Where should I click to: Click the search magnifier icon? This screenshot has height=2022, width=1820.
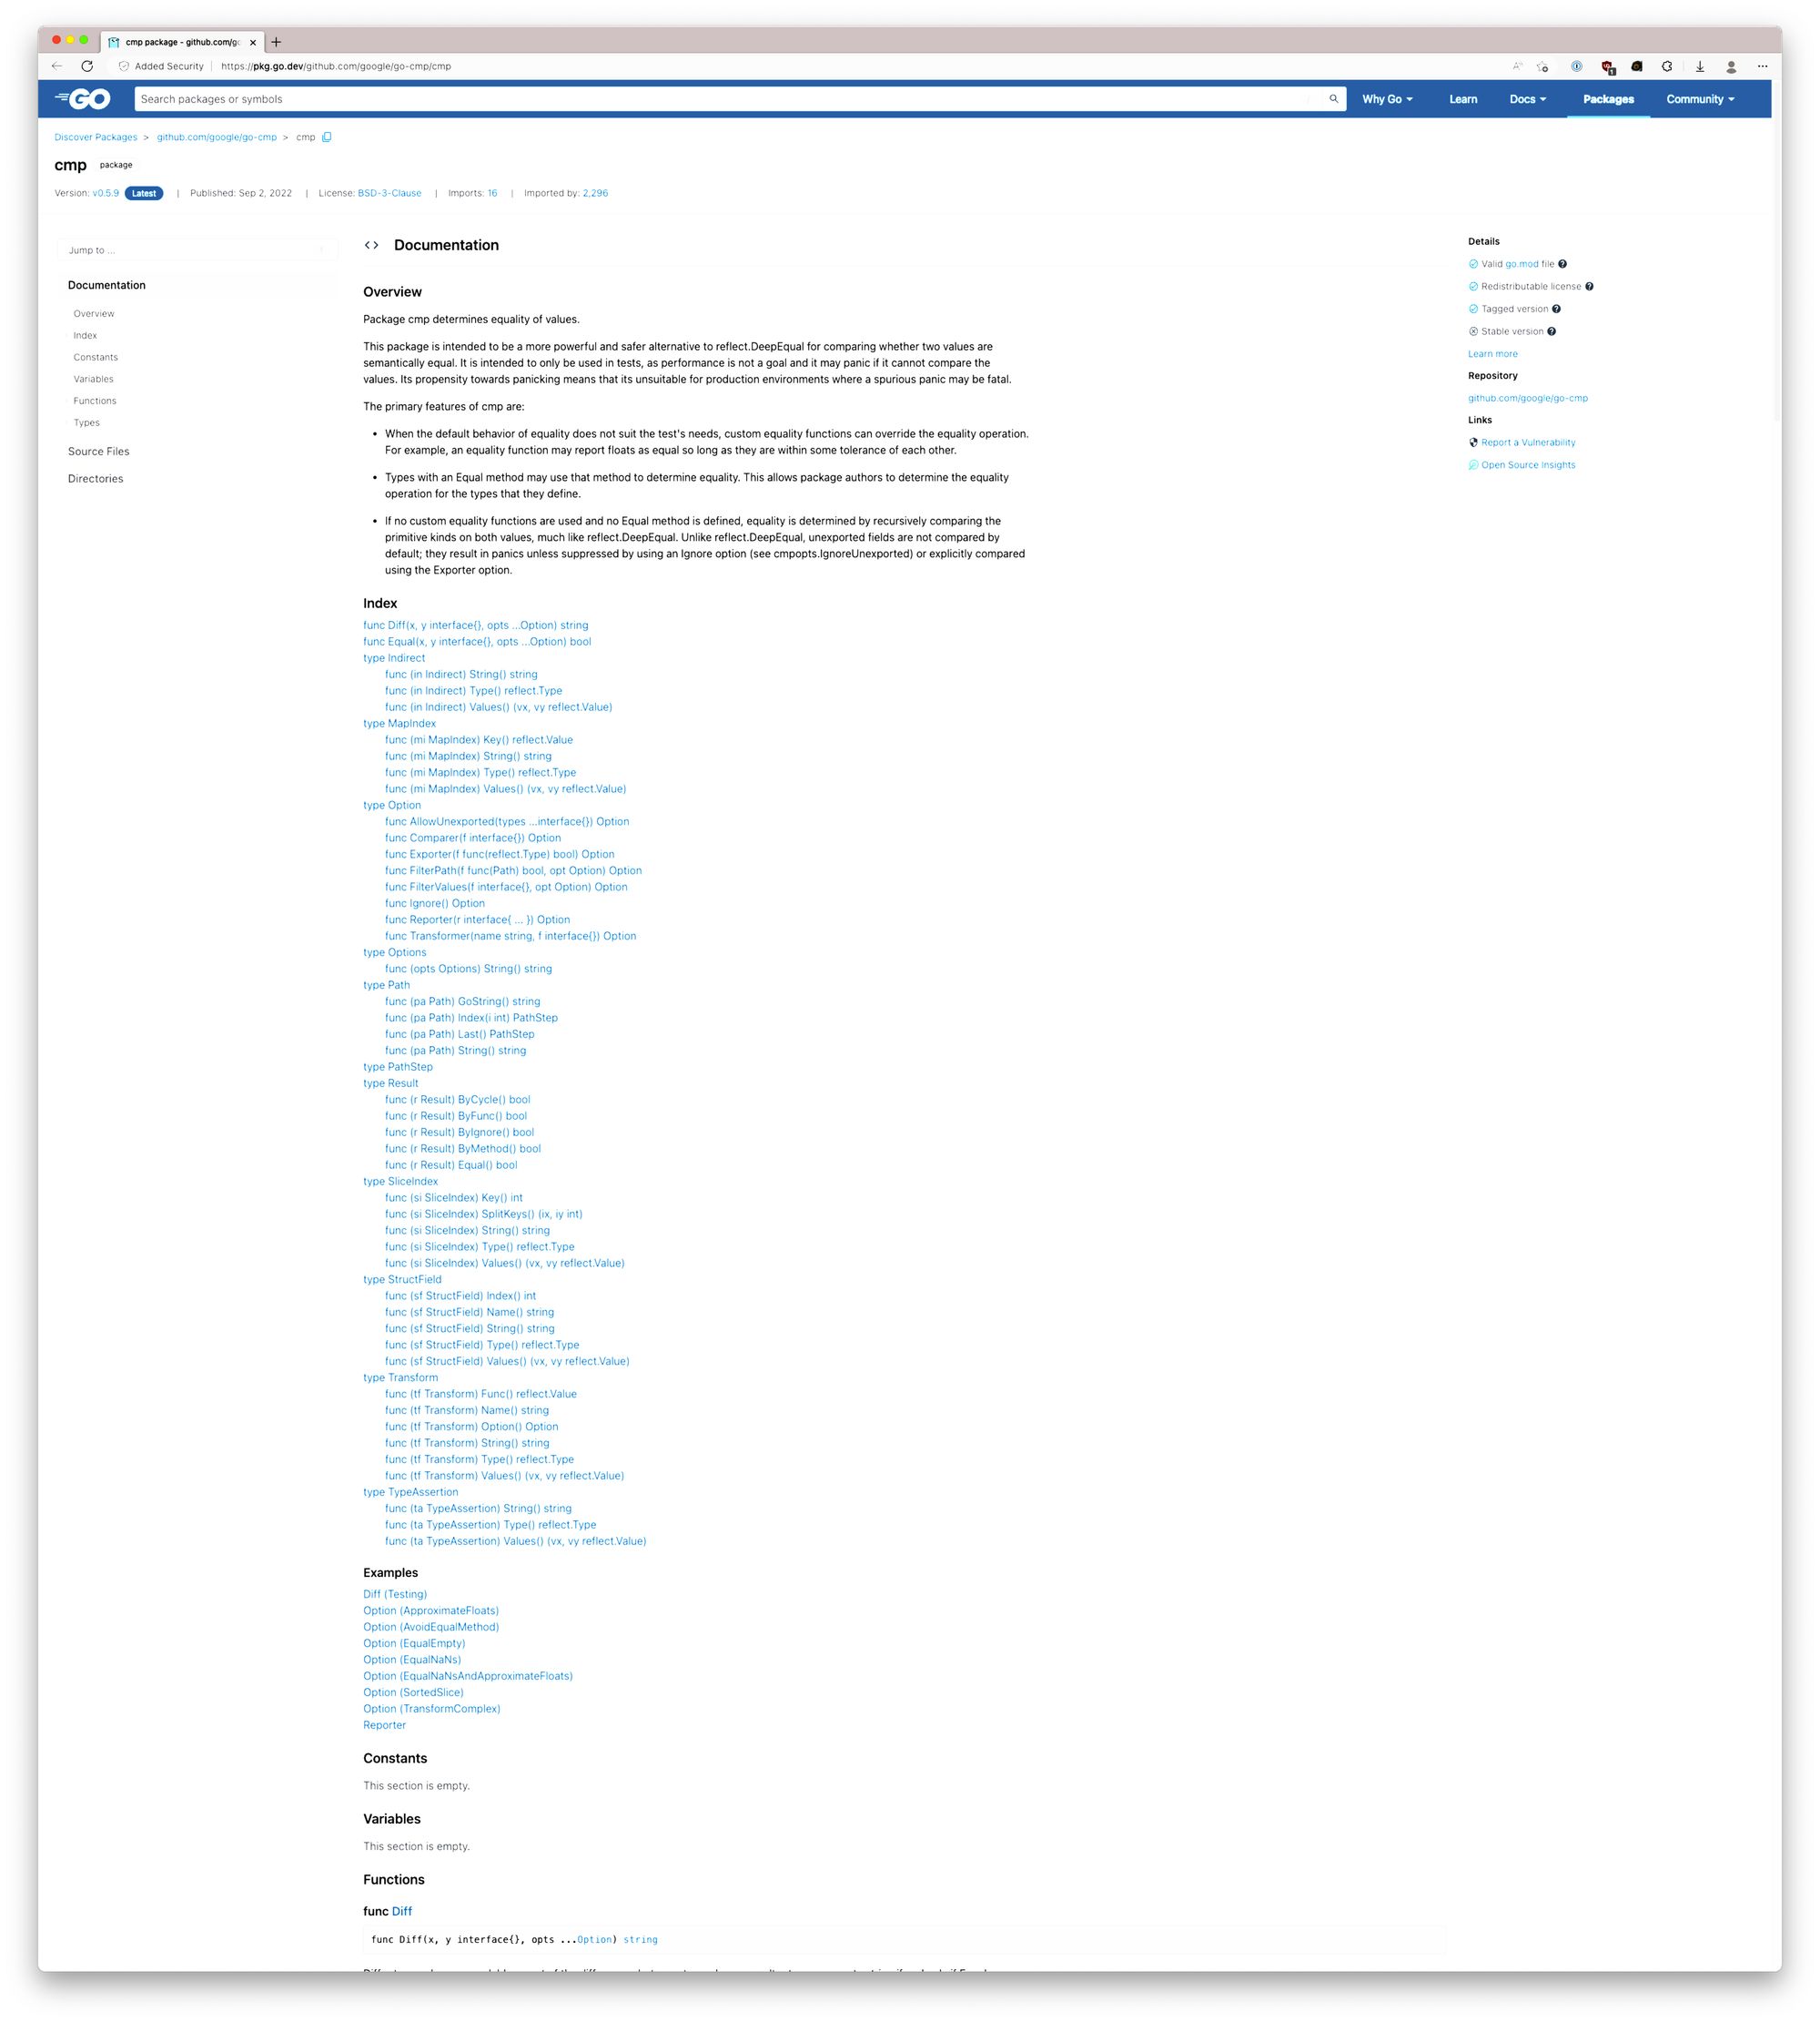tap(1333, 99)
